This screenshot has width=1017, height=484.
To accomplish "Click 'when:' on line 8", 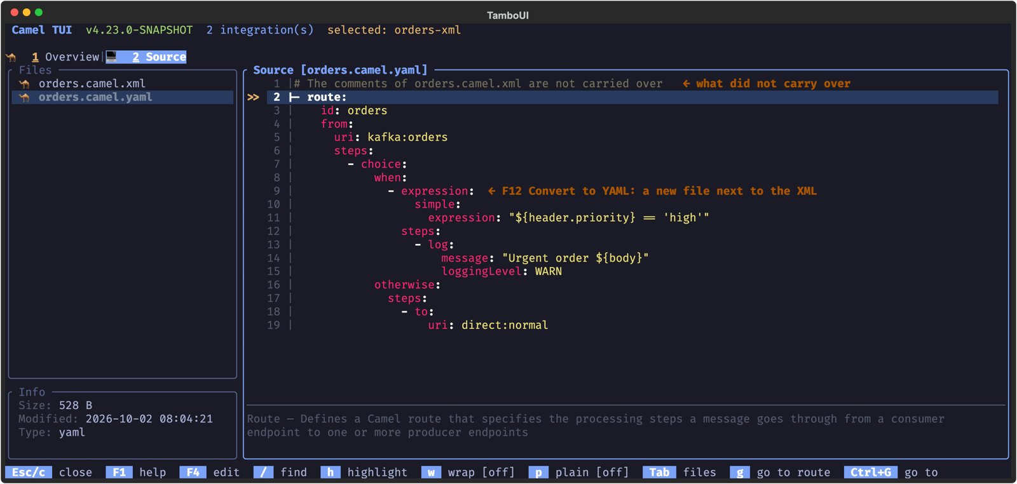I will [391, 177].
